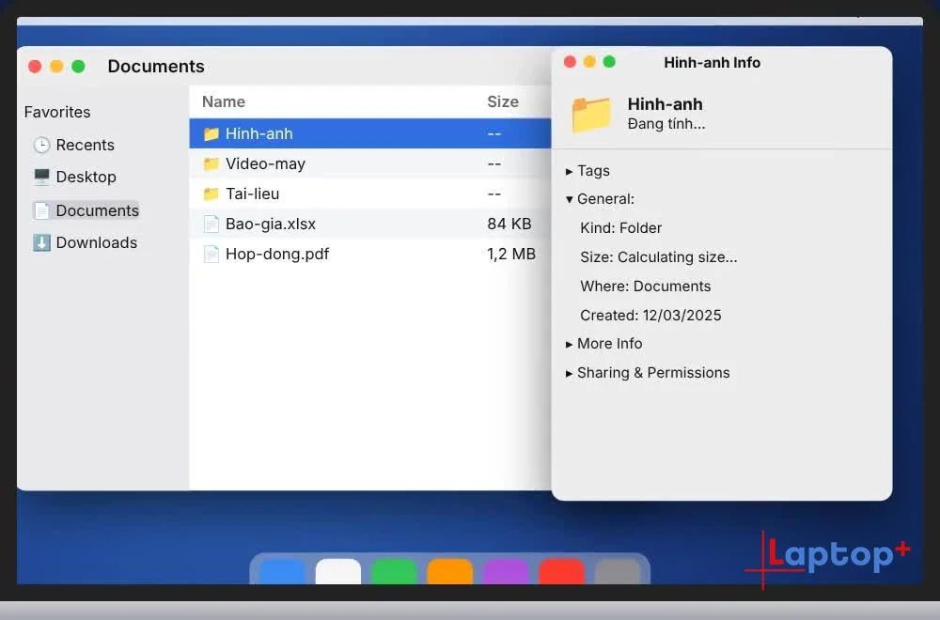Open the purple app in the Dock
Image resolution: width=940 pixels, height=620 pixels.
pos(506,571)
